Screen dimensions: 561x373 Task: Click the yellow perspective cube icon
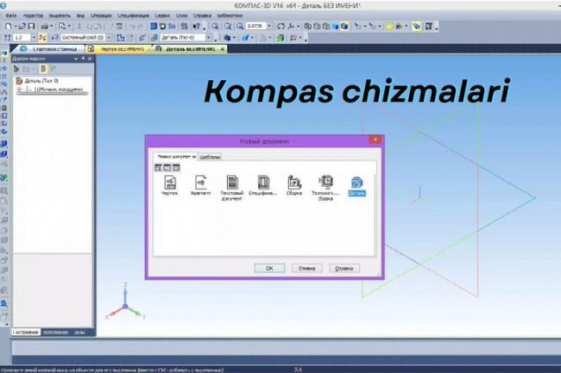coord(389,27)
